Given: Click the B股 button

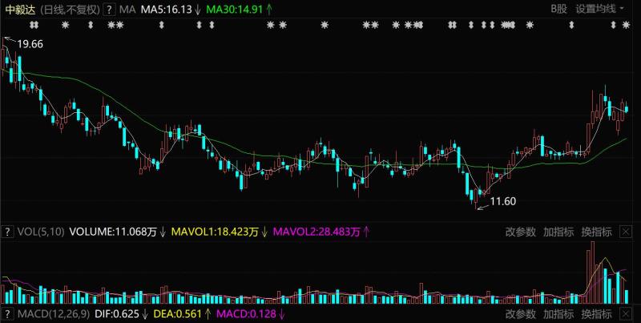Looking at the screenshot, I should (558, 9).
